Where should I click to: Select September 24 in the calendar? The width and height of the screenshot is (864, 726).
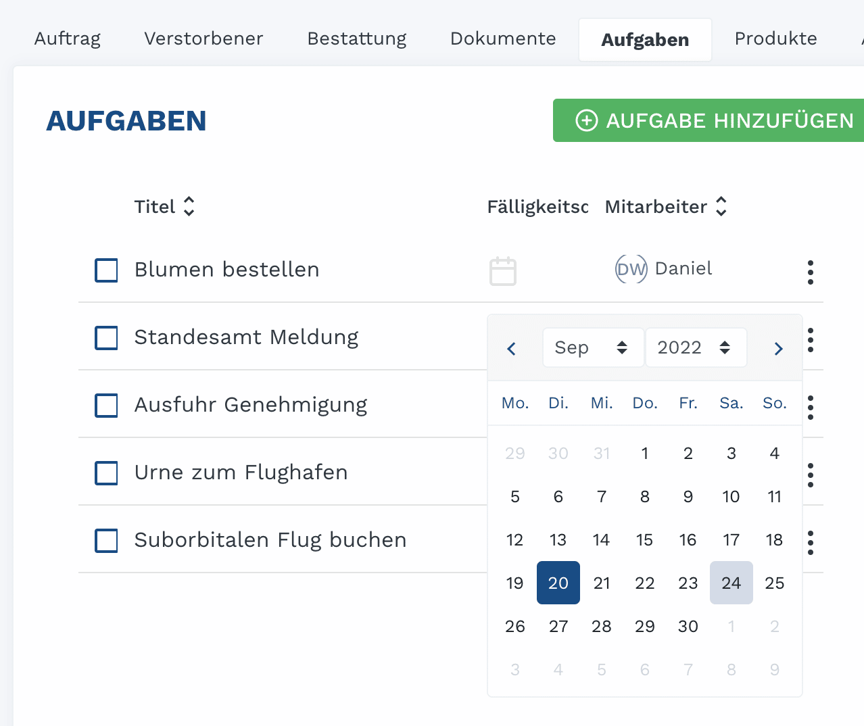[731, 583]
